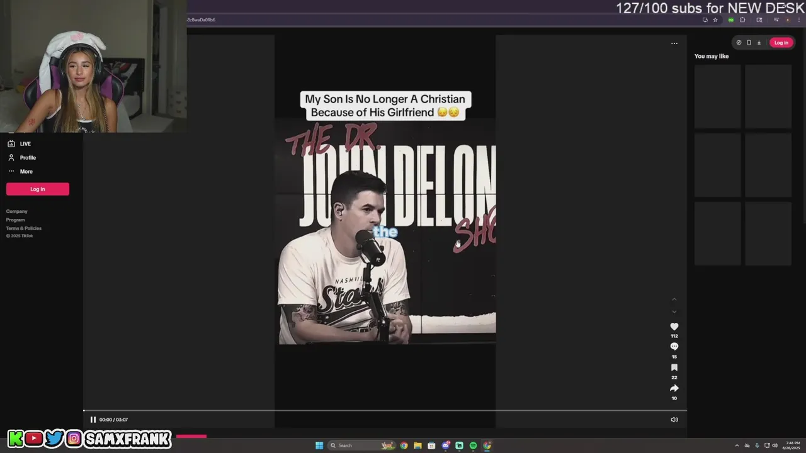Click the TikTok mobile app icon

pos(749,43)
